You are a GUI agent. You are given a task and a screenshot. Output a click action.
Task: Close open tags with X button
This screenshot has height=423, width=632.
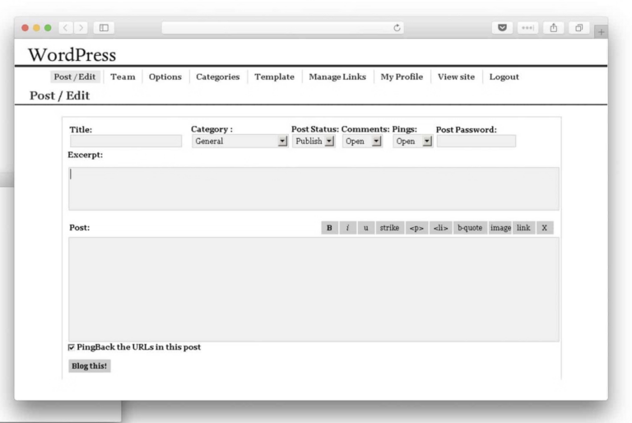[545, 228]
